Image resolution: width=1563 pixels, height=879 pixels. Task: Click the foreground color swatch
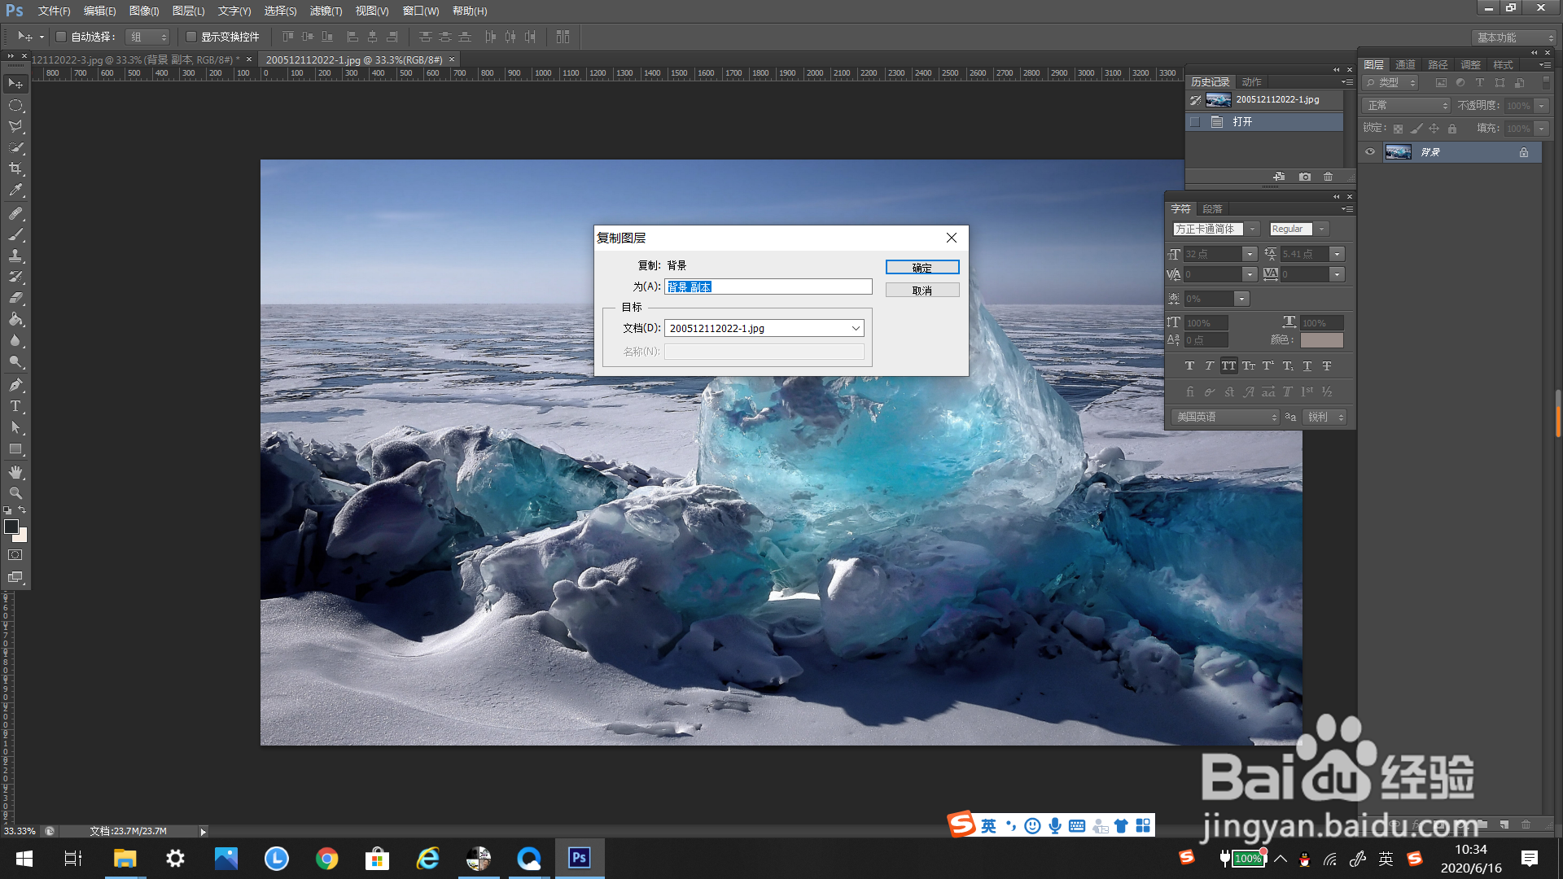click(11, 527)
